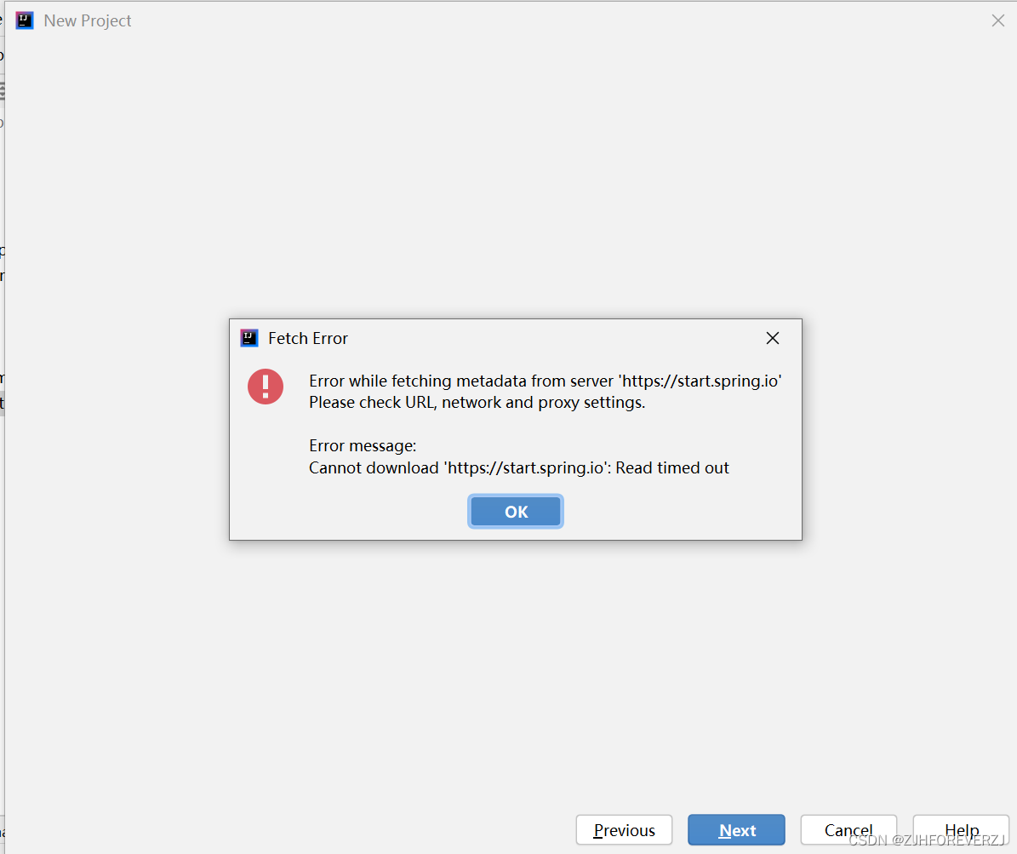Click the Previous button in New Project

624,830
